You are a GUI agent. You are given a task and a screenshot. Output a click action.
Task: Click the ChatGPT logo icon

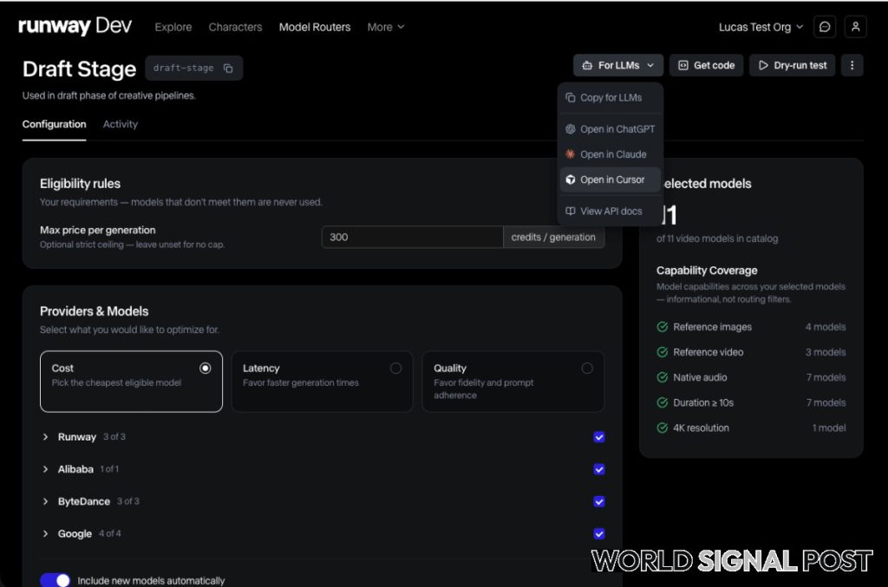pos(571,129)
